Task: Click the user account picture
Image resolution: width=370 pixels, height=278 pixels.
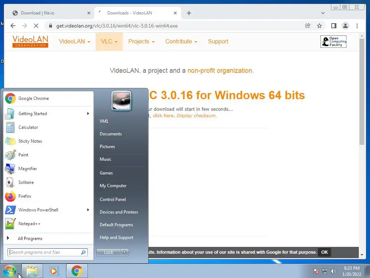Action: (x=121, y=101)
